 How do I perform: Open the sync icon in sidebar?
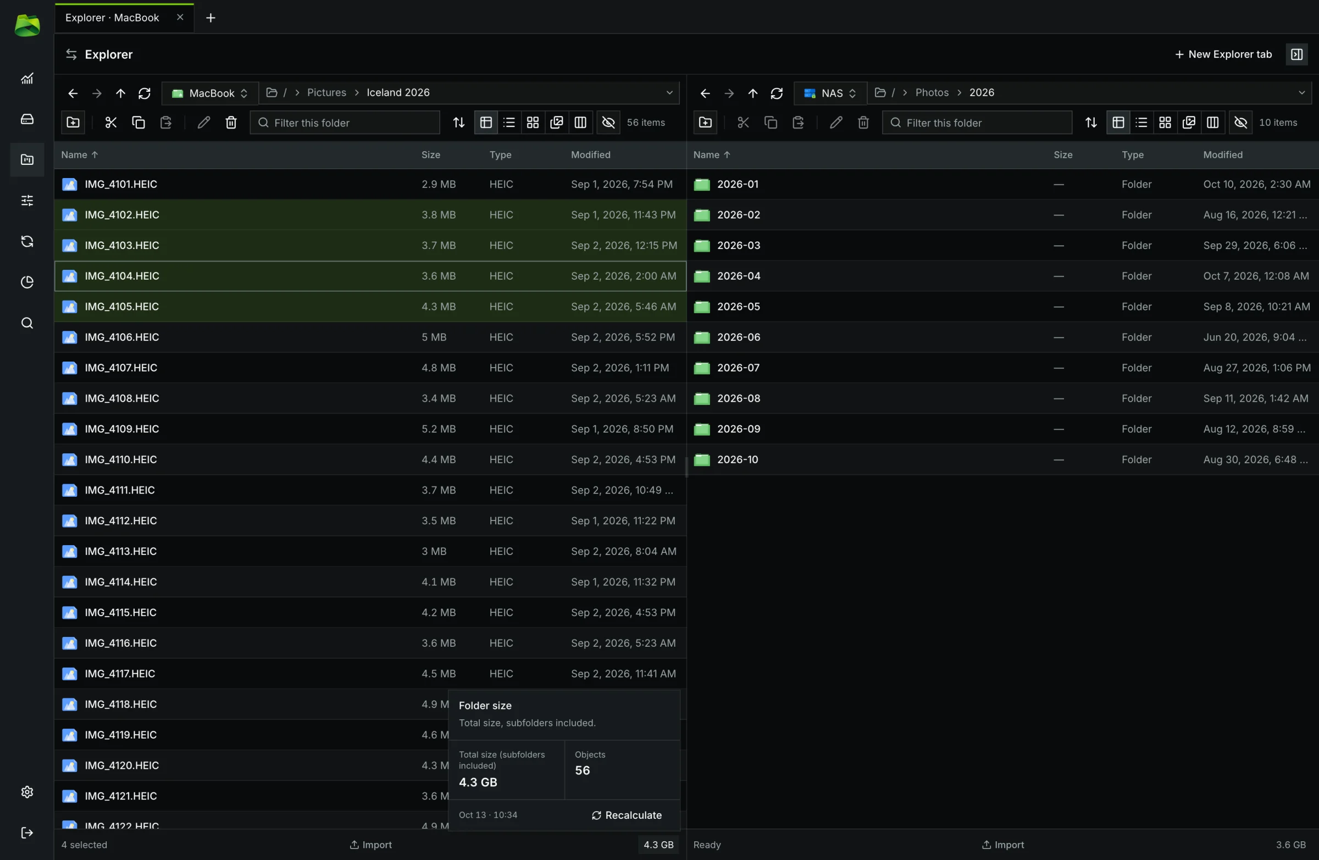[x=26, y=242]
